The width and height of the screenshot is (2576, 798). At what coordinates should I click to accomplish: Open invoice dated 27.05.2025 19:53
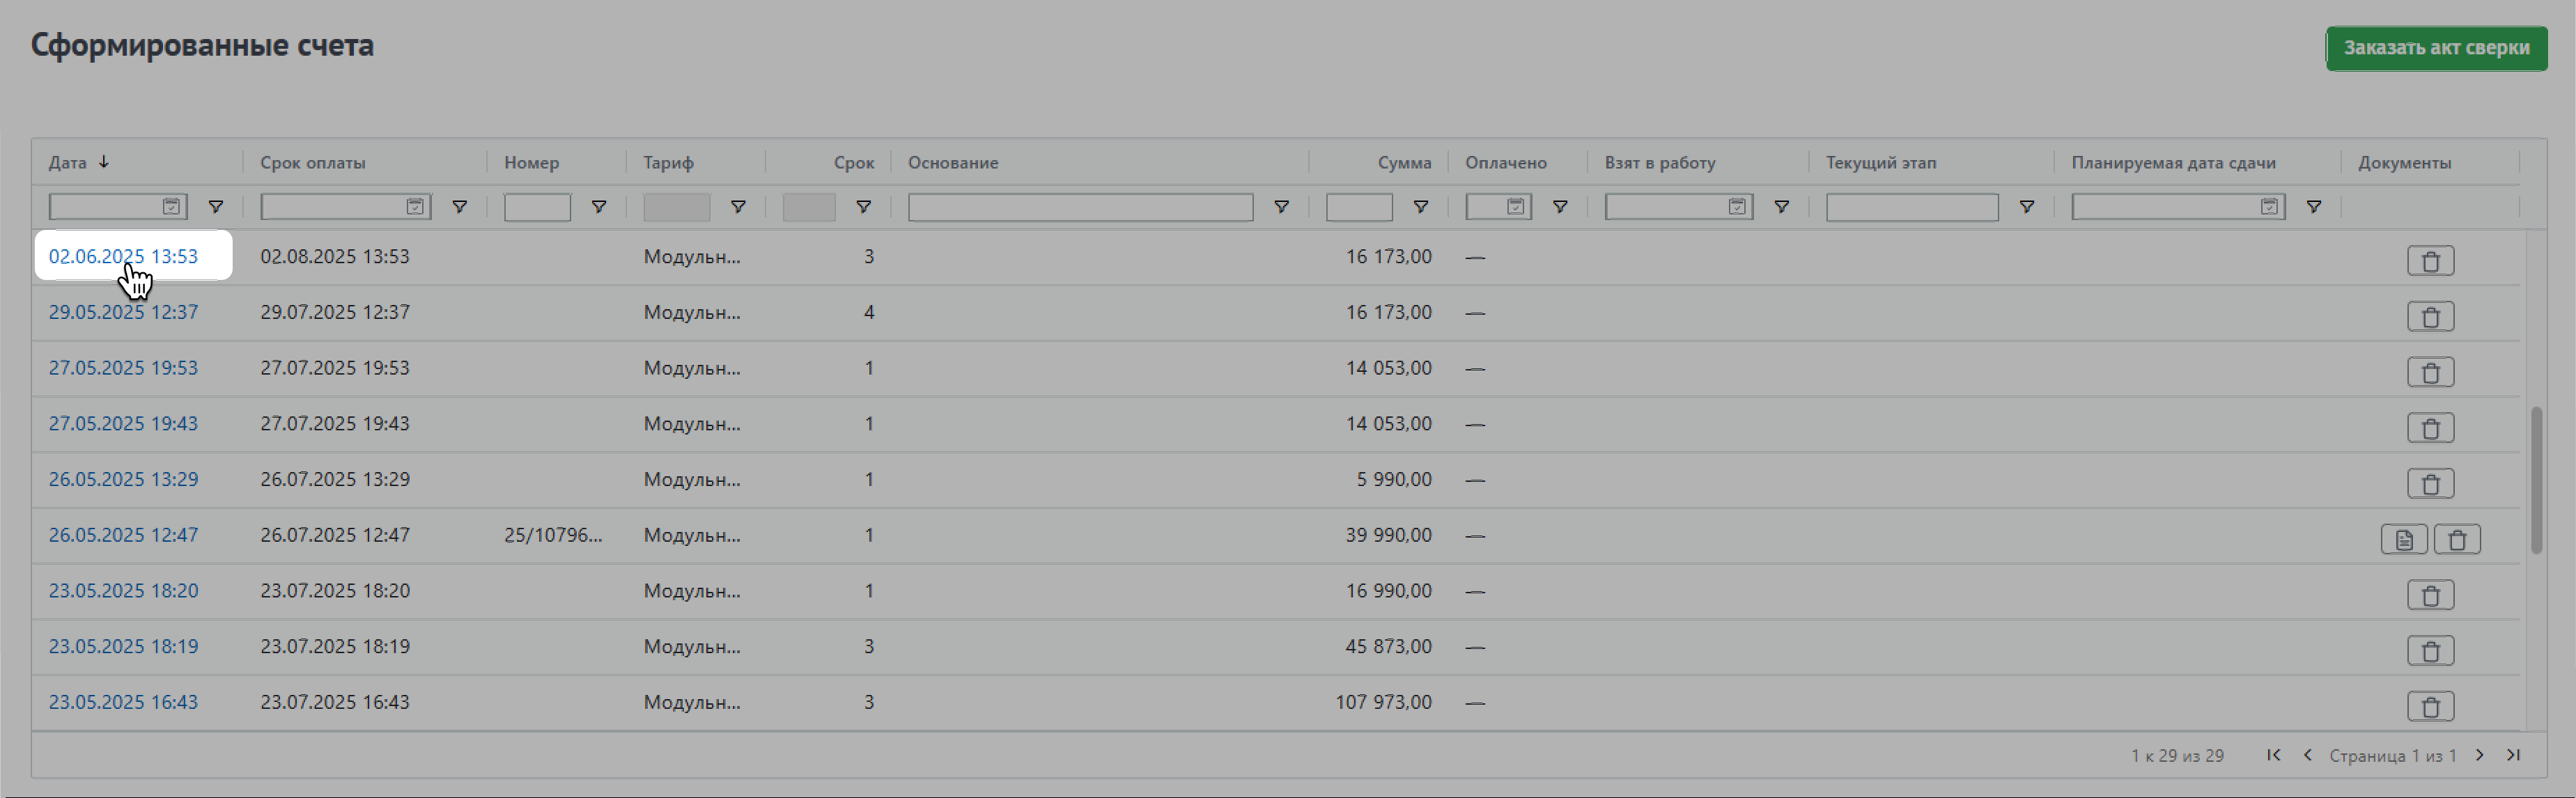[123, 368]
